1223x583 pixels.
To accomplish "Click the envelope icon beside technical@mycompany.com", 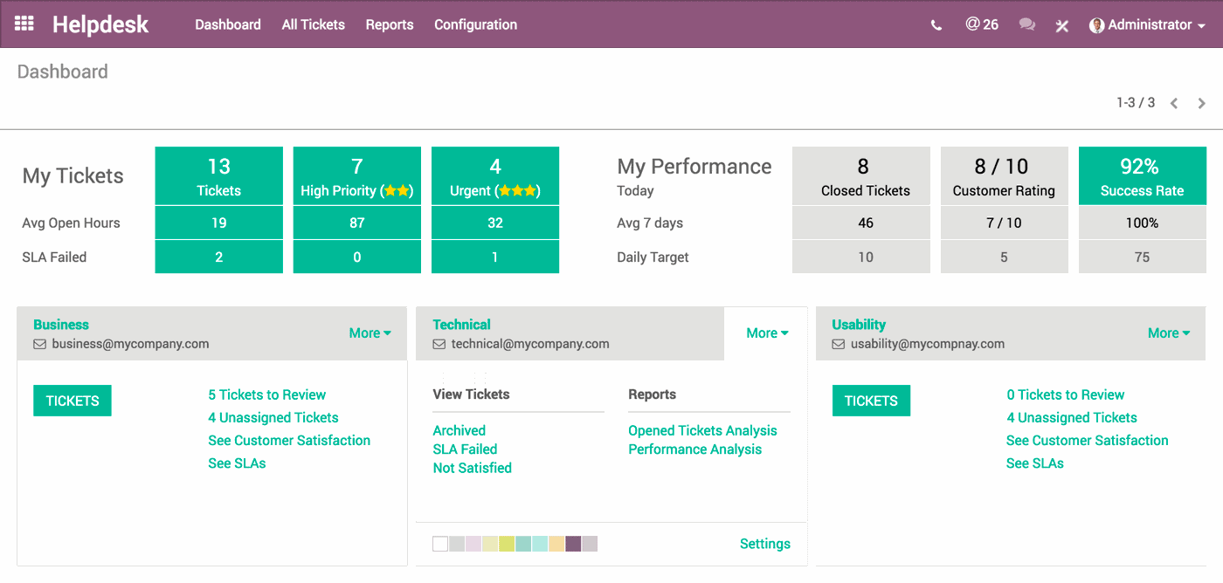I will 439,344.
